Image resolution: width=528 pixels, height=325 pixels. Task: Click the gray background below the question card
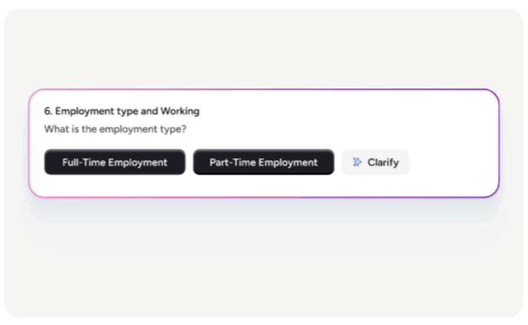tap(264, 260)
